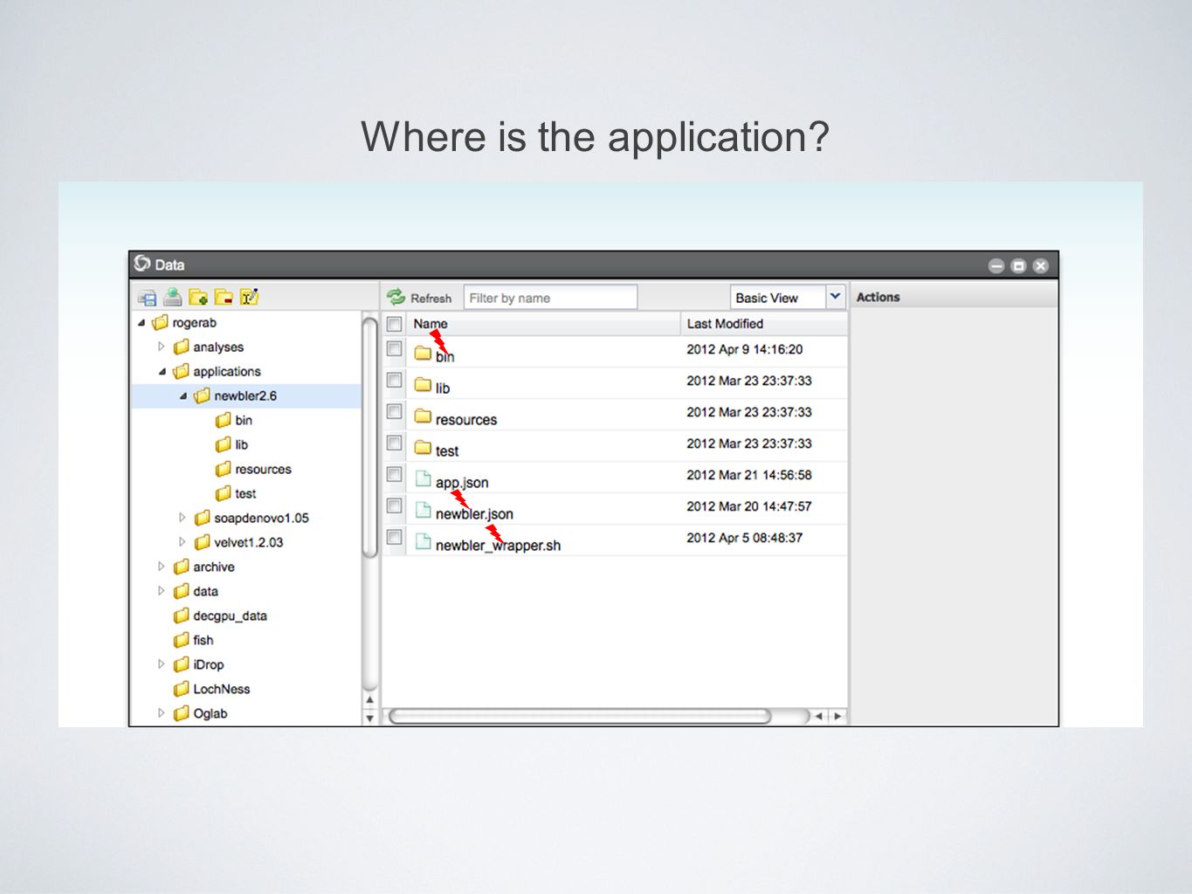Click the date 2012 Apr 5 08:48:37

coord(745,538)
